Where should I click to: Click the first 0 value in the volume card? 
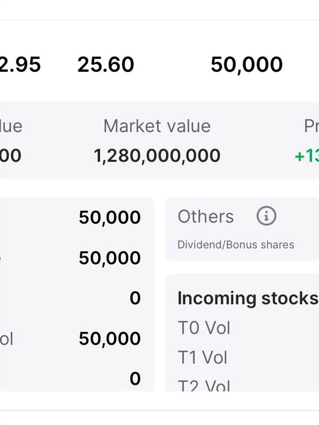click(135, 298)
